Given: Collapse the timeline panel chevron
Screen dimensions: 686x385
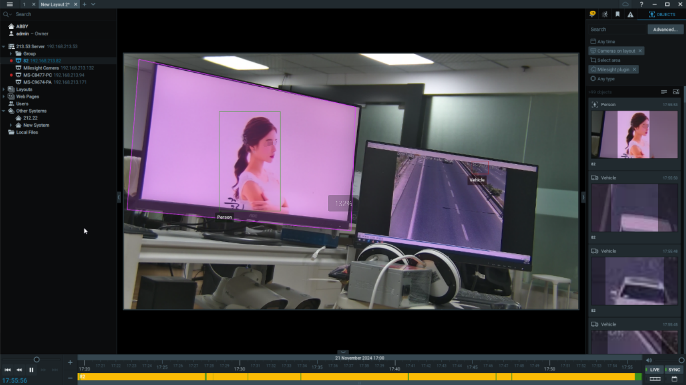Looking at the screenshot, I should tap(343, 352).
